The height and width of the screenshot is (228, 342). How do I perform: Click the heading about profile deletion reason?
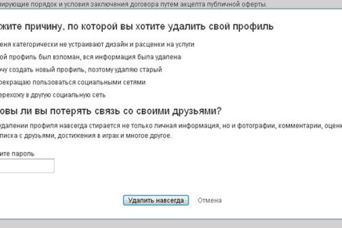[x=137, y=26]
